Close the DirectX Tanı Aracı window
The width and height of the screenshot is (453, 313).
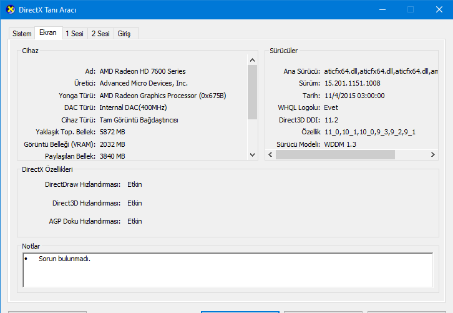[439, 9]
